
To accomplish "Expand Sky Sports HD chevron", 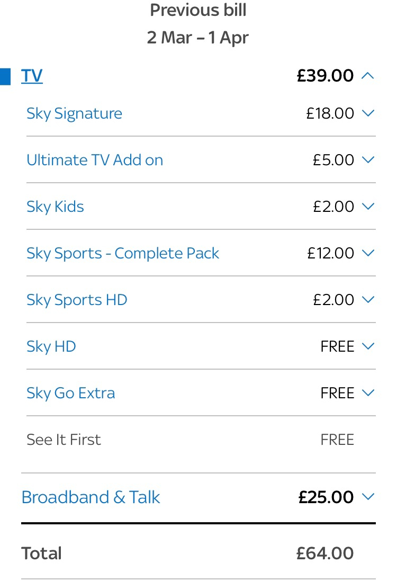I will [368, 299].
